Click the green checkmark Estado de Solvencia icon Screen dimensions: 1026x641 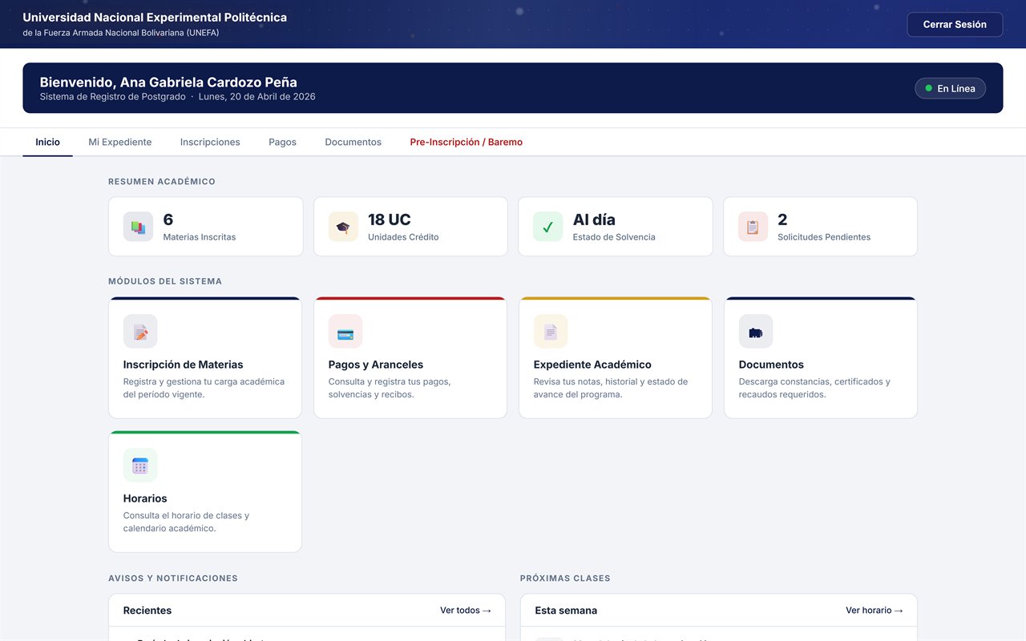coord(548,227)
